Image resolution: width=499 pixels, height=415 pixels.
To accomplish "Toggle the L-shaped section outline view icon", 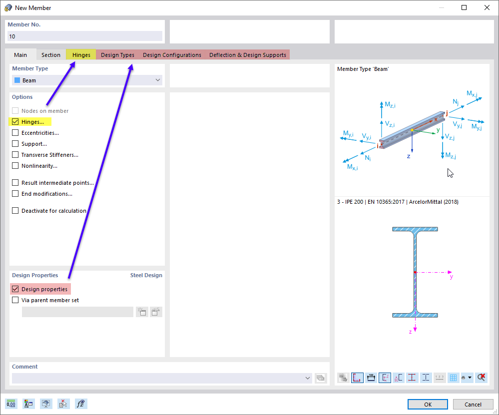I will point(357,378).
